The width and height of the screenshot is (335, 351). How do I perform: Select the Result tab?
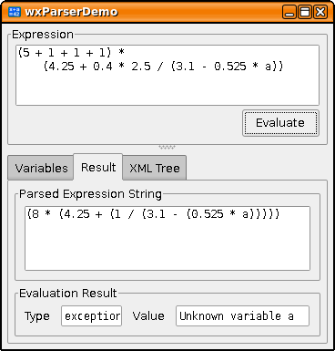[98, 167]
